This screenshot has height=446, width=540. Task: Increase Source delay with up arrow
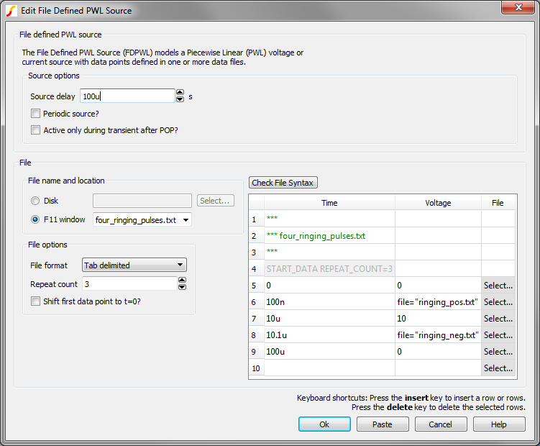(x=180, y=93)
